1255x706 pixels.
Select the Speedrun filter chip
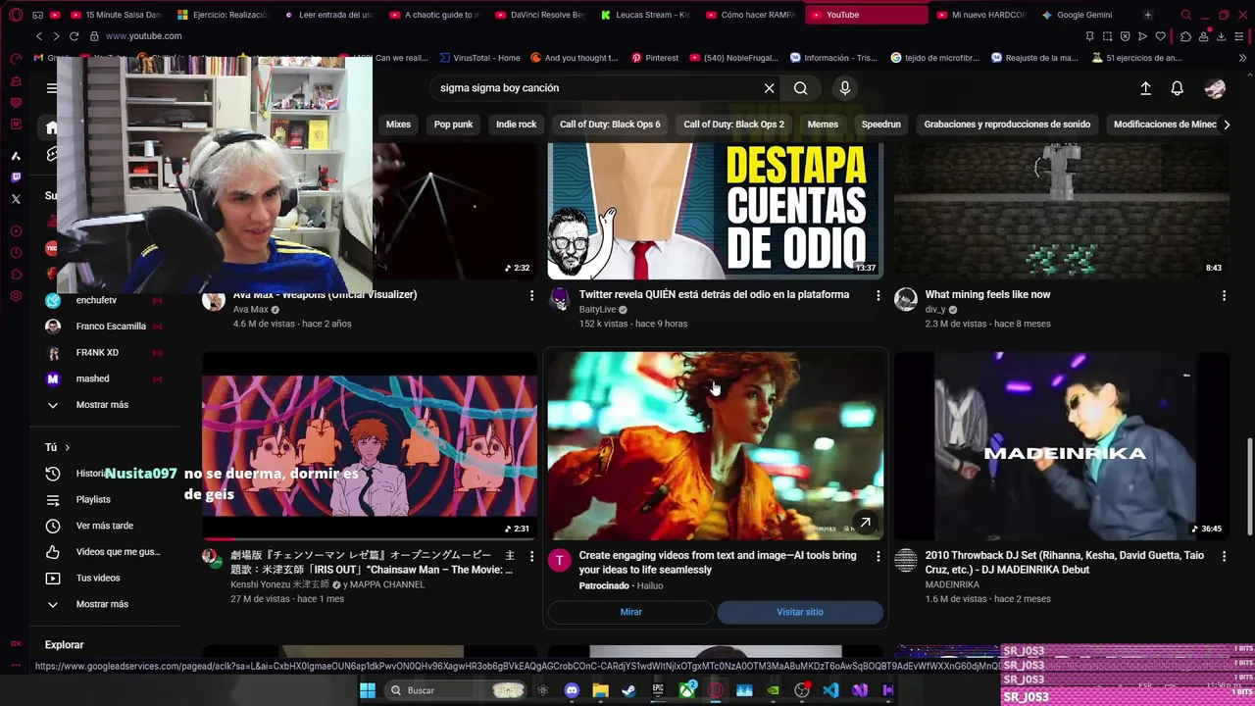[880, 125]
